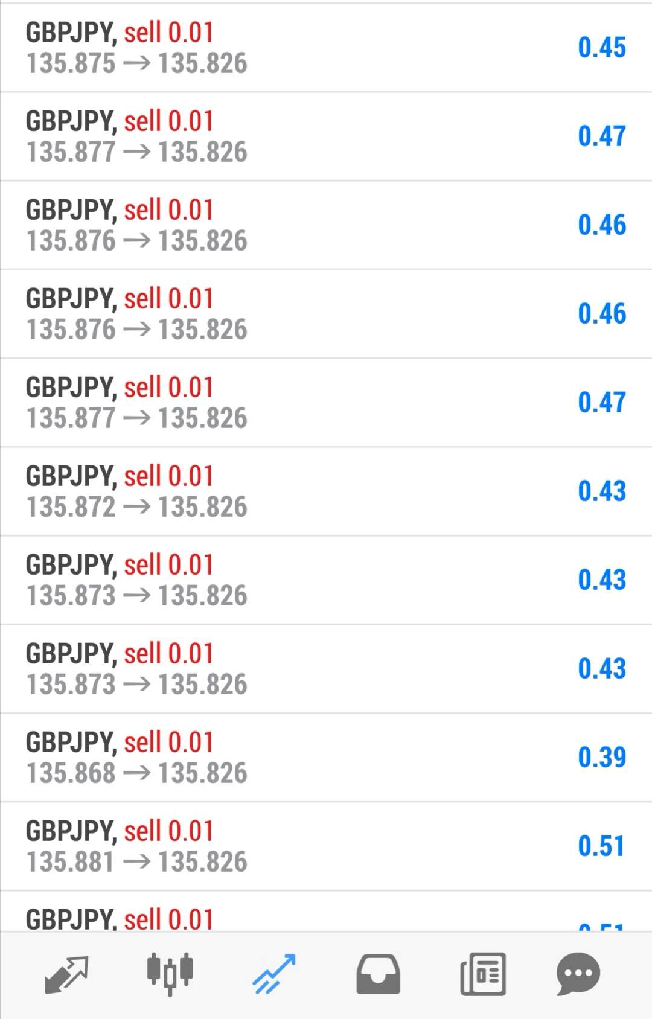Tap the 0.51 profit beside the 135.881 trade
Image resolution: width=652 pixels, height=1019 pixels.
tap(601, 846)
